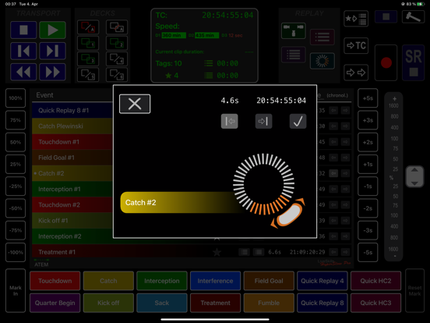The width and height of the screenshot is (430, 323).
Task: Confirm the clip edit with the checkmark
Action: coord(298,121)
